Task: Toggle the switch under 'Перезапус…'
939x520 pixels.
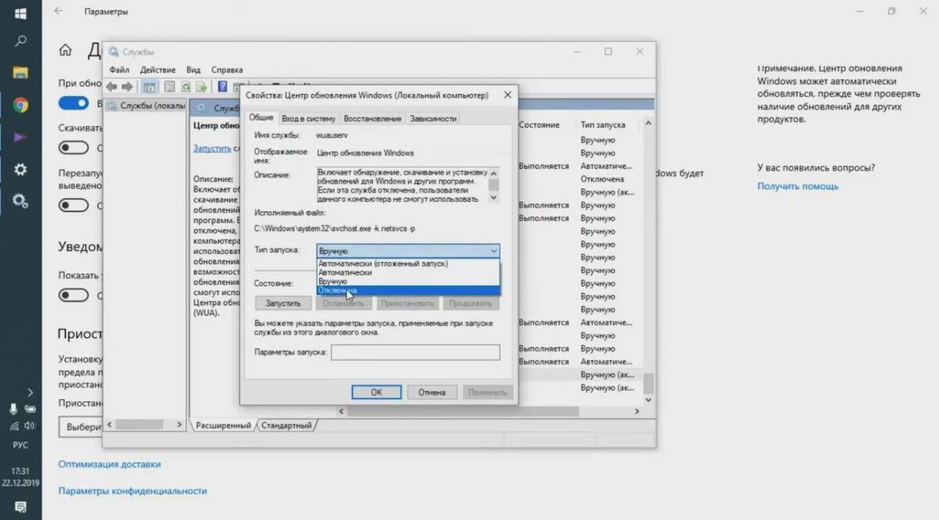Action: click(74, 206)
